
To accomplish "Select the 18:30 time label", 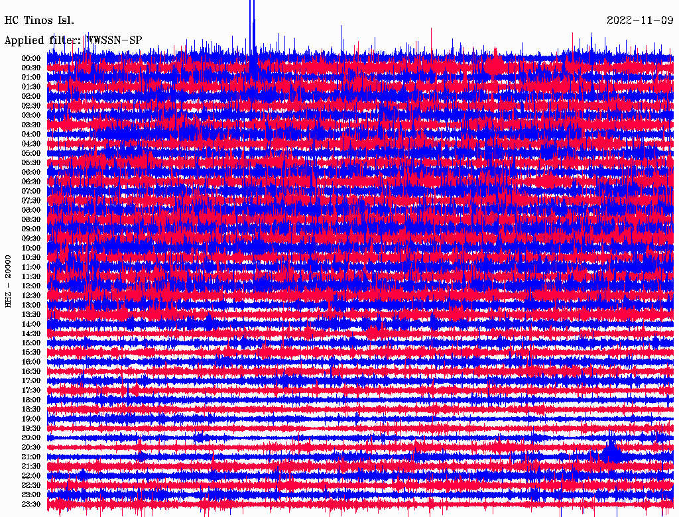I will (31, 409).
